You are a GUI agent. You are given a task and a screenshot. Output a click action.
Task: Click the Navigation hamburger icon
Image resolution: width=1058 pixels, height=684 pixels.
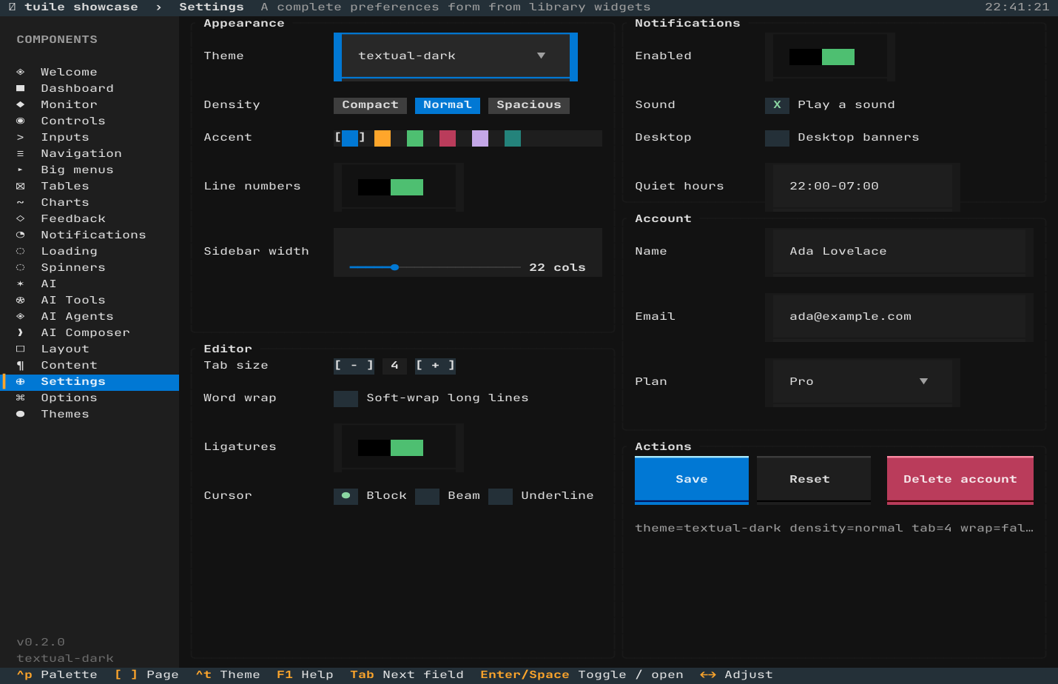21,153
